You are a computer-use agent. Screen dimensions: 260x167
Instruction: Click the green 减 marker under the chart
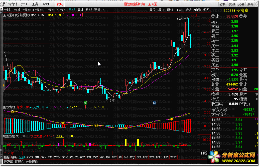pyautogui.click(x=85, y=103)
